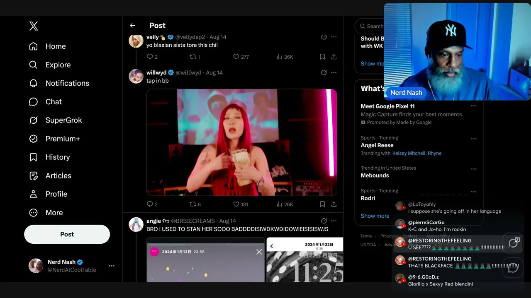
Task: Click the white Post button
Action: (x=67, y=234)
